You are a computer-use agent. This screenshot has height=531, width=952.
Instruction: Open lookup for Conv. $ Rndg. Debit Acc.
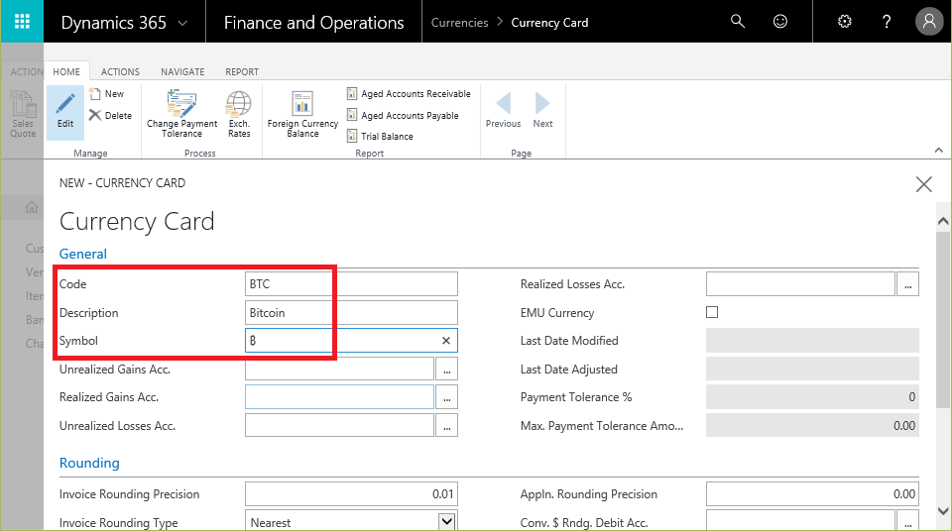pos(907,522)
